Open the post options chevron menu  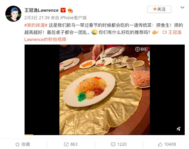(x=182, y=7)
